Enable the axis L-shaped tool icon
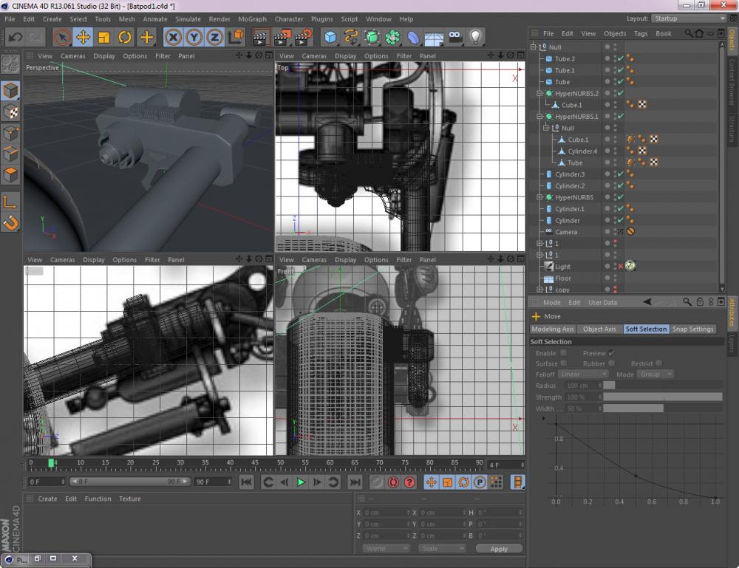 [10, 202]
